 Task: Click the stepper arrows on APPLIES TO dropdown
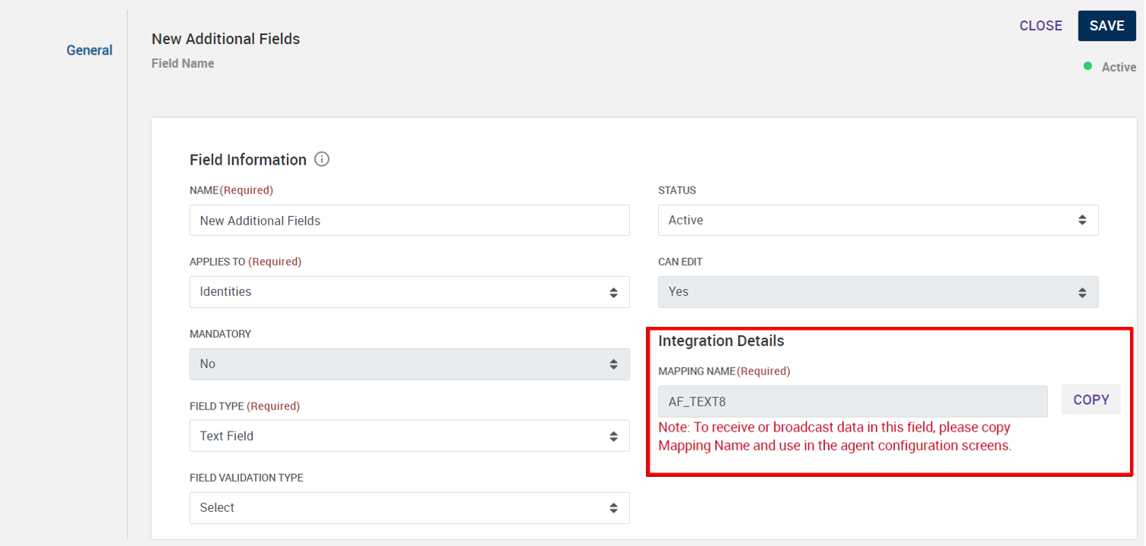[614, 292]
